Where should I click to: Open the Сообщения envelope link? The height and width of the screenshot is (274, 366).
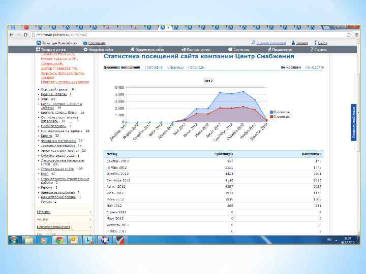pyautogui.click(x=95, y=43)
